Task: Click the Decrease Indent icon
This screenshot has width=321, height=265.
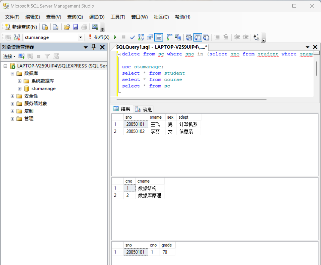Action: tap(237, 37)
